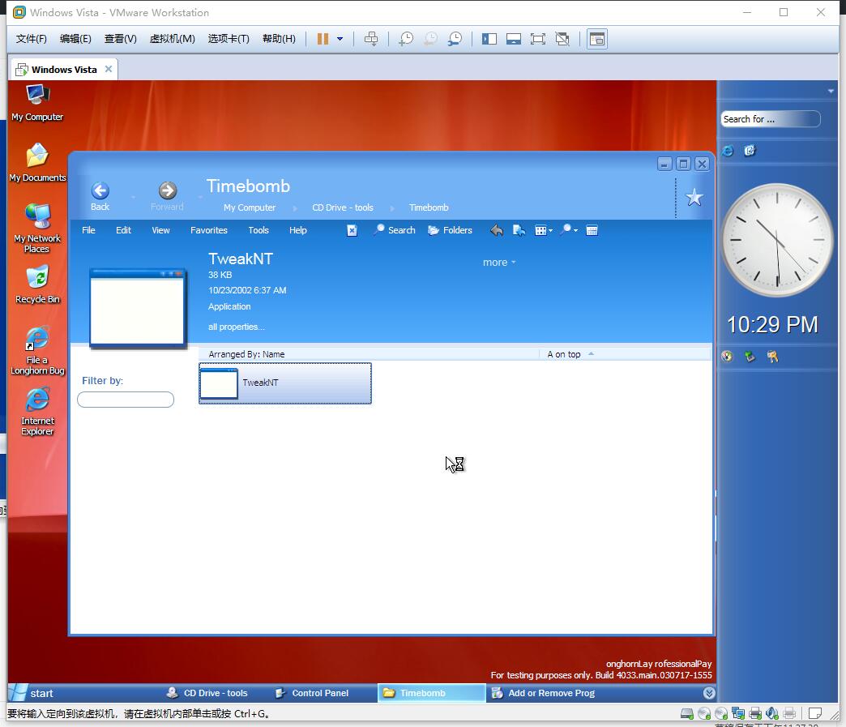846x727 pixels.
Task: Open the explorer Favorites menu
Action: point(209,230)
